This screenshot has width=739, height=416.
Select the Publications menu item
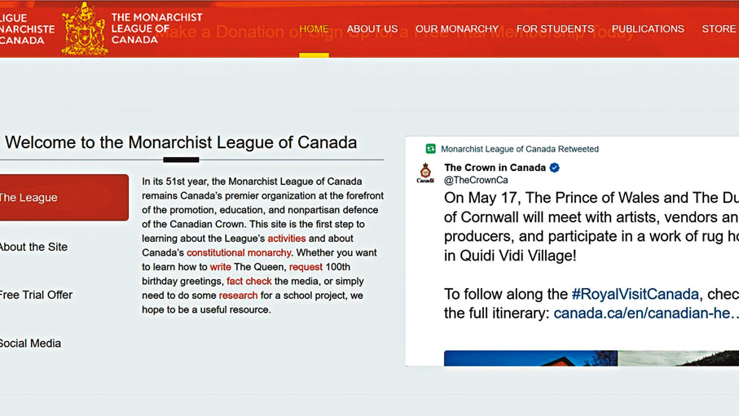[x=648, y=29]
